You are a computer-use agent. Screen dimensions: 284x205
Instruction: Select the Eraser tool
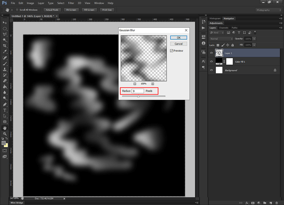tap(5, 81)
